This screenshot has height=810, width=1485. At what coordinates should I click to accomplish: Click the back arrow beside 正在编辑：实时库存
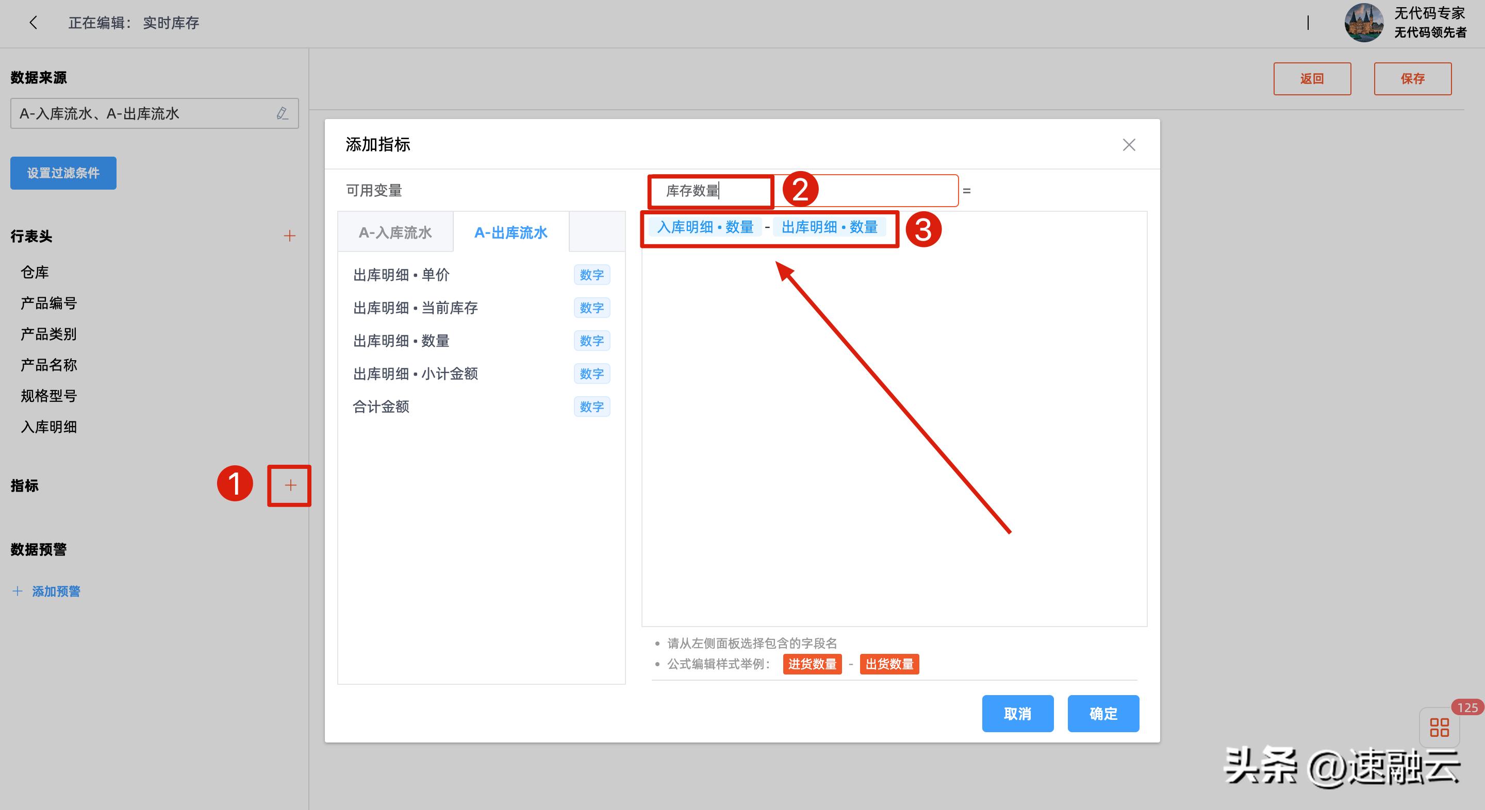coord(33,23)
